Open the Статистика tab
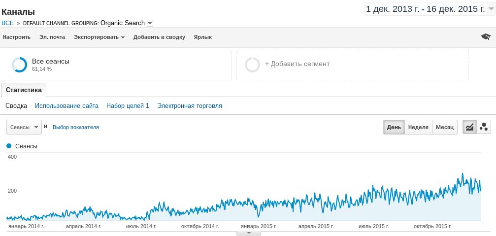 (x=24, y=90)
